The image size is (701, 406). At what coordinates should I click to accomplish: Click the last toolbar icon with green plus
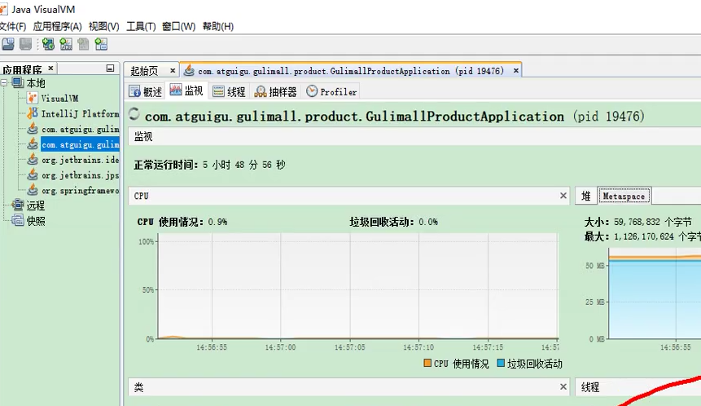(101, 44)
